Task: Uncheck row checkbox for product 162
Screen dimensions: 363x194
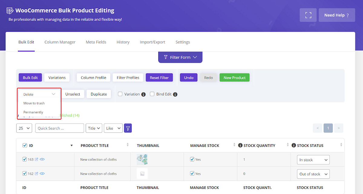Action: (x=25, y=173)
